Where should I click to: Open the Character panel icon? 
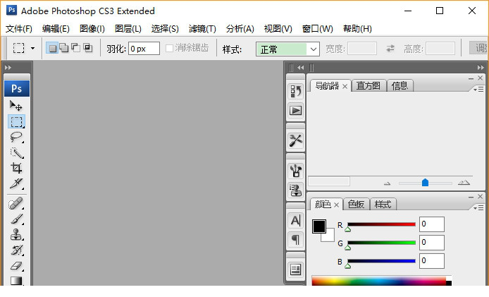point(295,221)
